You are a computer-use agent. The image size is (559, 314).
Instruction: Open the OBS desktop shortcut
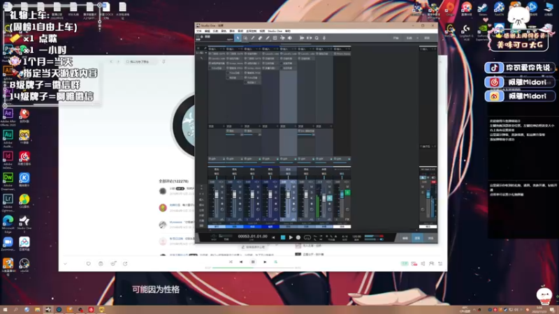click(x=24, y=266)
